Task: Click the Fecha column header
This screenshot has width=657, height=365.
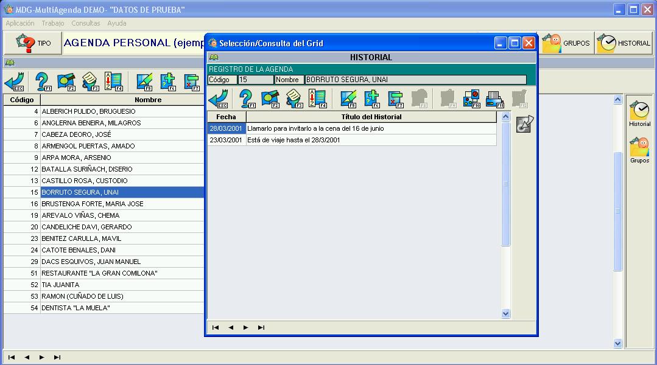Action: click(x=227, y=117)
